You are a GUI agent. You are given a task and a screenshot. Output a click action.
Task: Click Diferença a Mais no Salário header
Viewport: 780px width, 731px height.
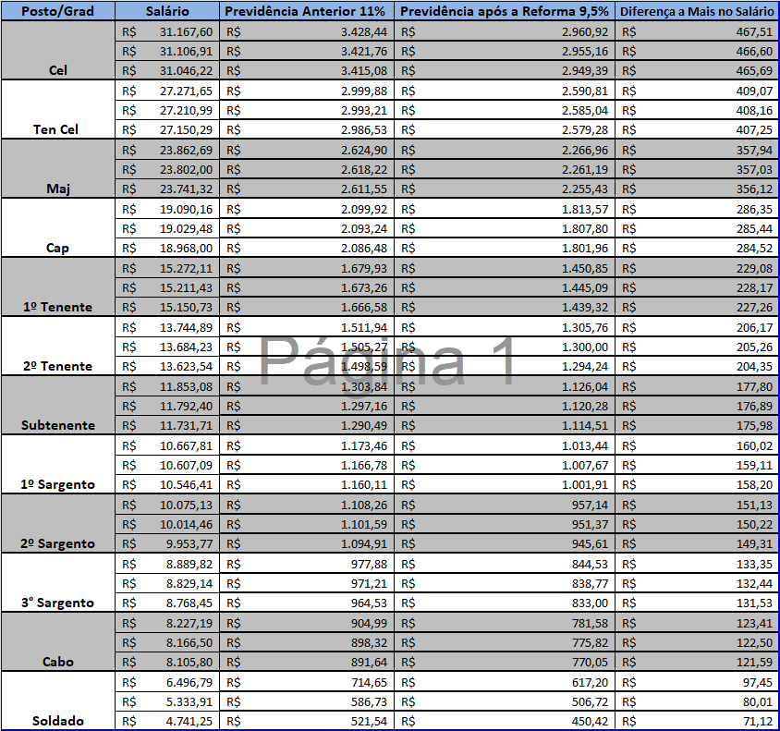point(697,12)
